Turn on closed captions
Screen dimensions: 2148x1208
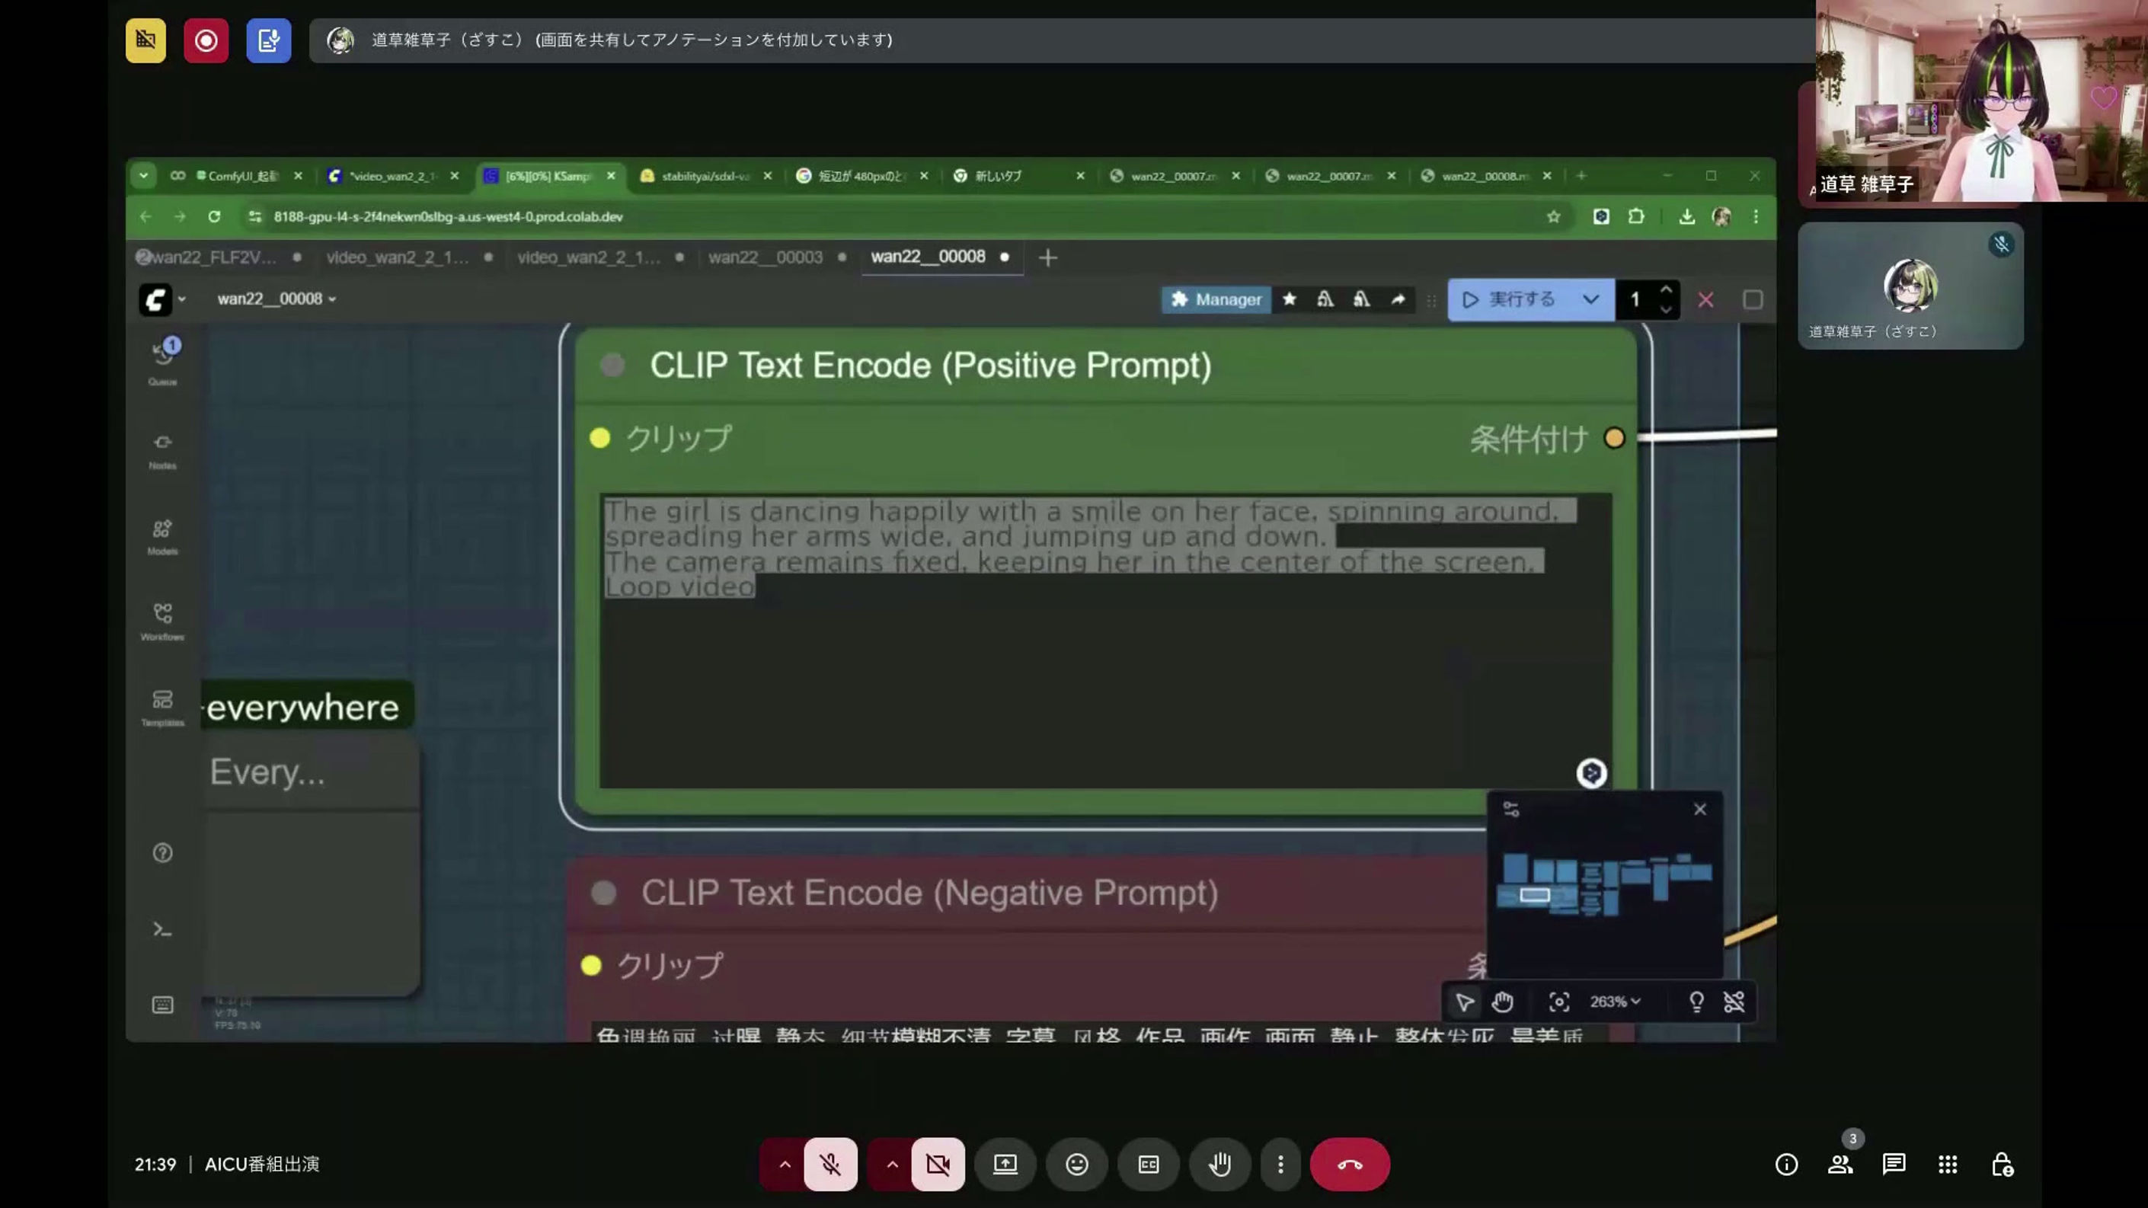coord(1148,1164)
